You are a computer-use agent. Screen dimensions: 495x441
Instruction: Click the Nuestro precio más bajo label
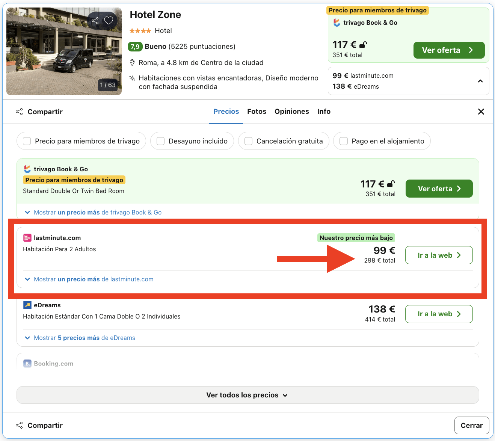coord(356,238)
